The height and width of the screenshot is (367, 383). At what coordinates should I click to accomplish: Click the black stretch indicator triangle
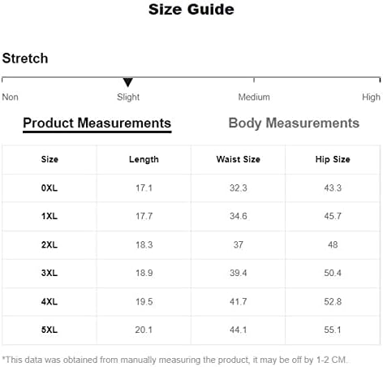click(x=127, y=82)
